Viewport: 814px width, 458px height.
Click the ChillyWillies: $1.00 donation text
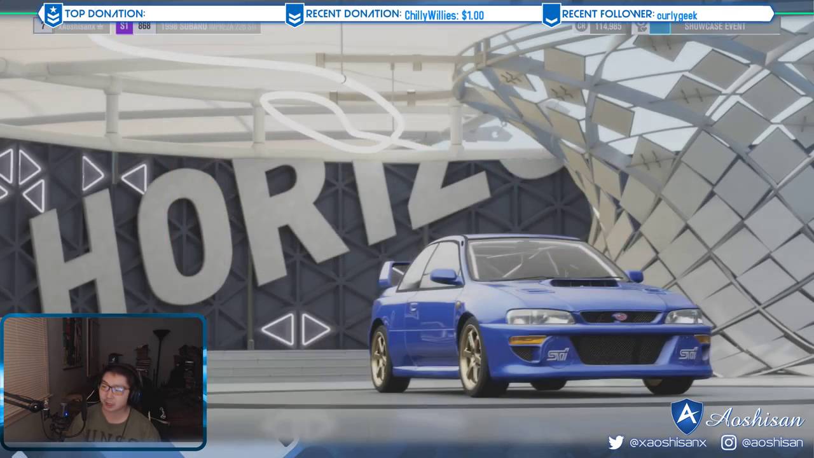[444, 15]
